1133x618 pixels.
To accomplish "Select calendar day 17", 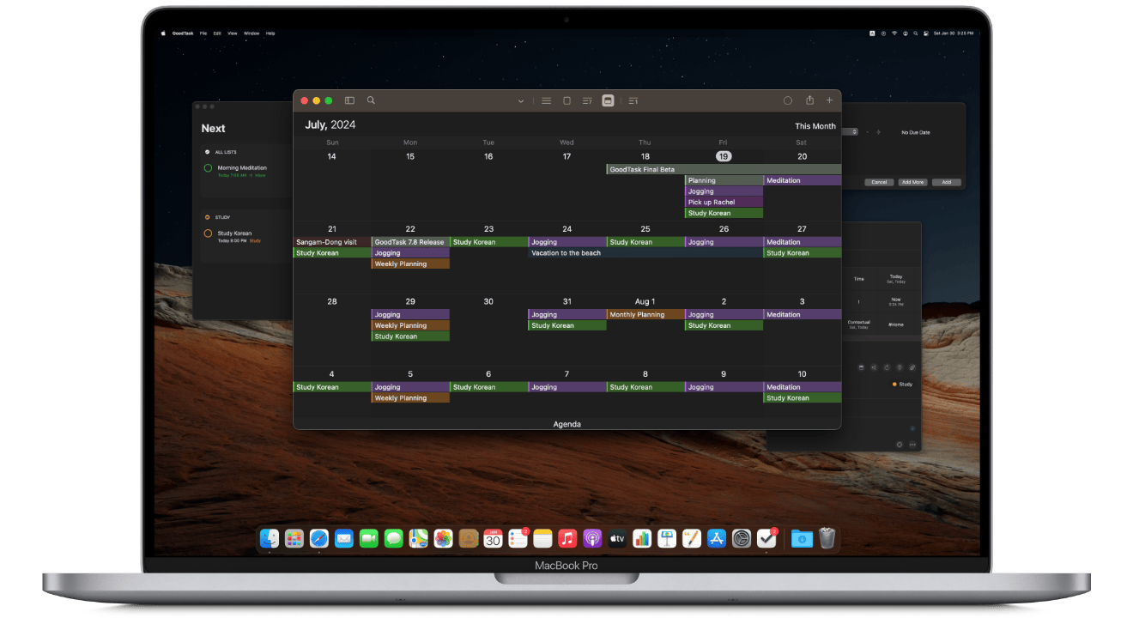I will [566, 156].
